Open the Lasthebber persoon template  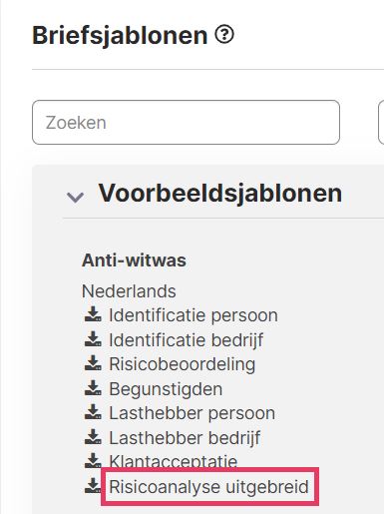tap(192, 413)
